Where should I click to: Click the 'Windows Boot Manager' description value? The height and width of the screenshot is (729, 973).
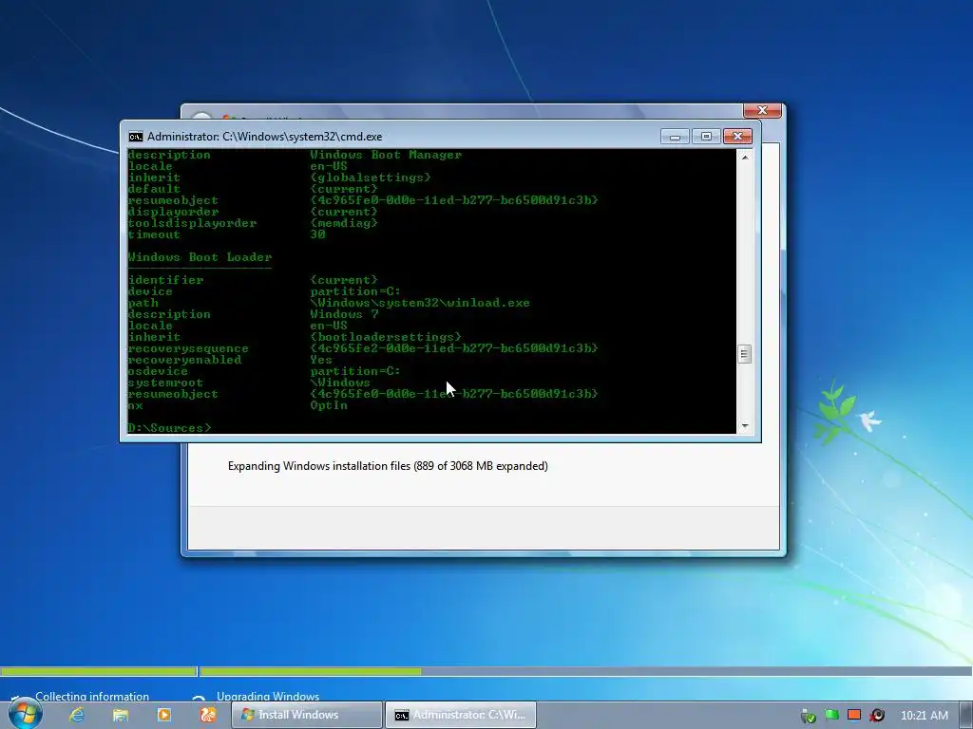click(x=386, y=155)
